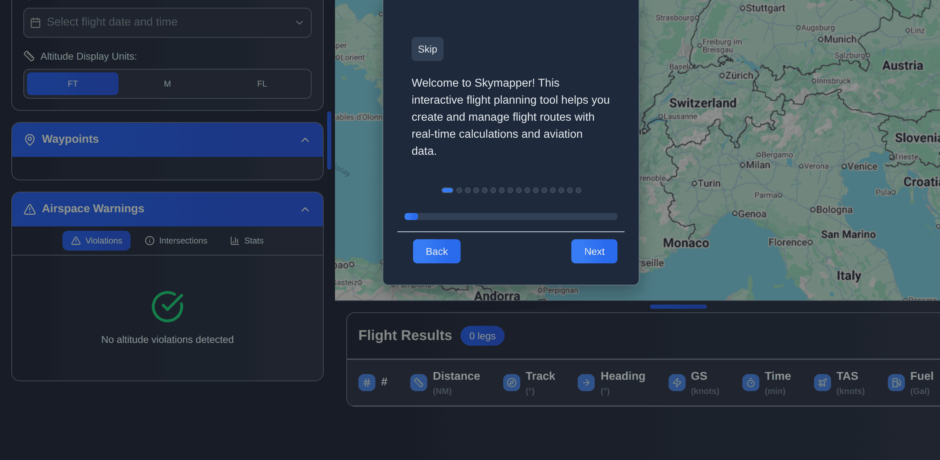Click the Flight Results heading
Image resolution: width=940 pixels, height=460 pixels.
click(x=405, y=335)
